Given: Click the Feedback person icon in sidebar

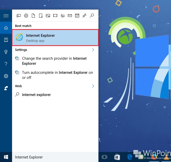Looking at the screenshot, I should pyautogui.click(x=6, y=88).
